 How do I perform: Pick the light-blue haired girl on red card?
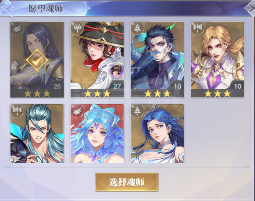97,134
